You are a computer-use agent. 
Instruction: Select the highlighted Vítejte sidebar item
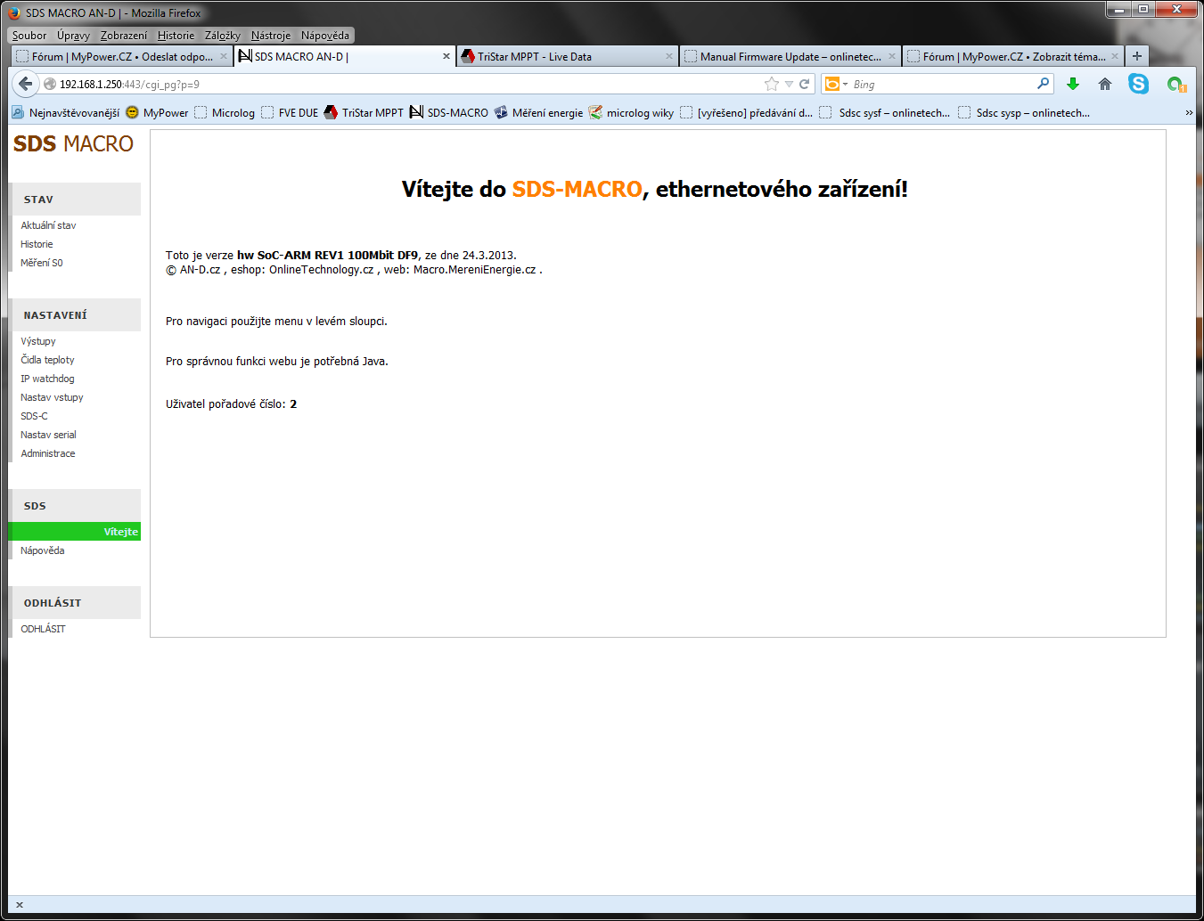pyautogui.click(x=74, y=532)
